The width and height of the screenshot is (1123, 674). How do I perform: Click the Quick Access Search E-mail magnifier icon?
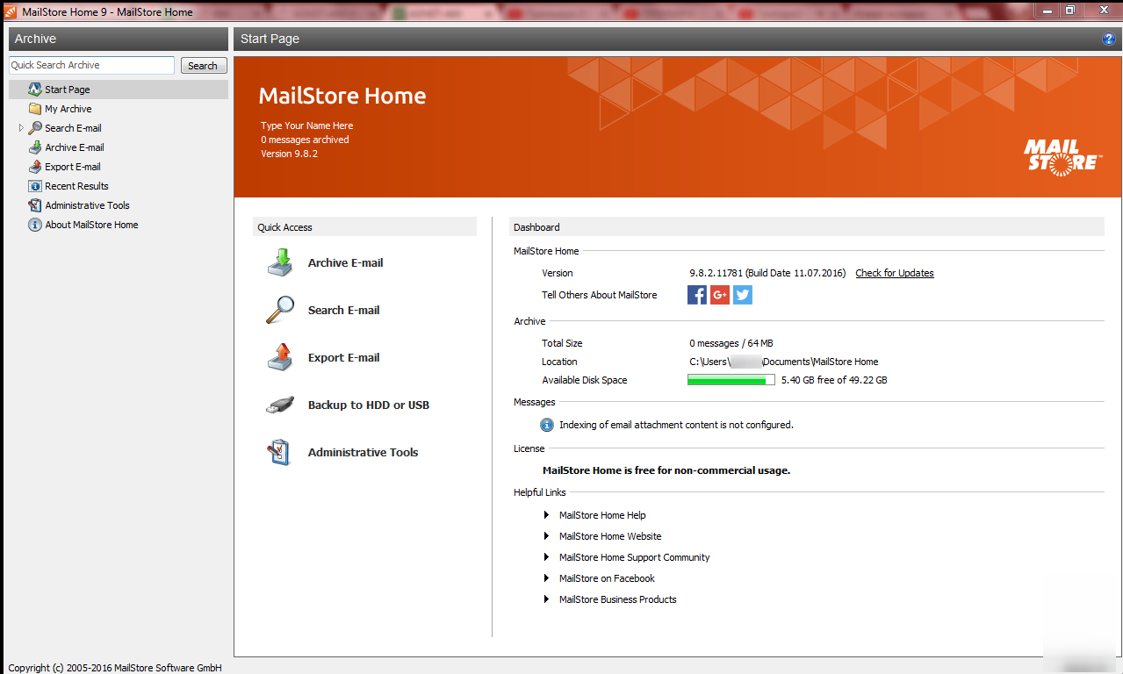coord(280,310)
